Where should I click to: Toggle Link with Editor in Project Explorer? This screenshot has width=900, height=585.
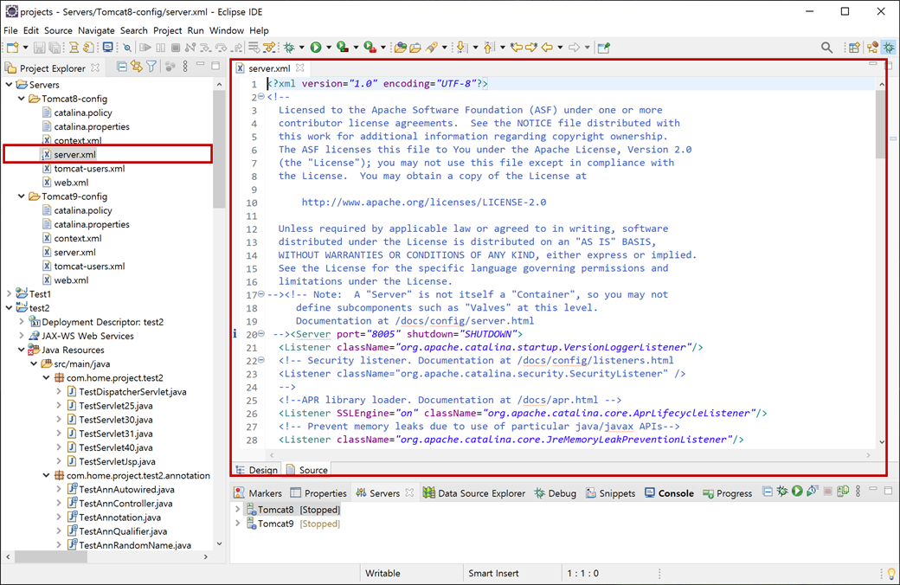(x=137, y=67)
